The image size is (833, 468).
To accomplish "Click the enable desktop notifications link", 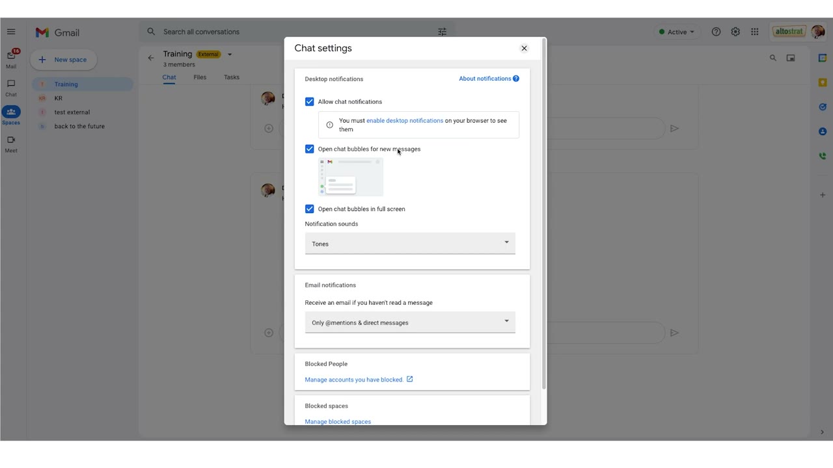I will point(405,121).
